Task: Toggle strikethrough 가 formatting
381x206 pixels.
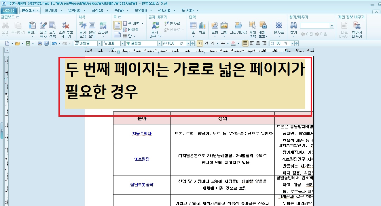Action: 223,43
